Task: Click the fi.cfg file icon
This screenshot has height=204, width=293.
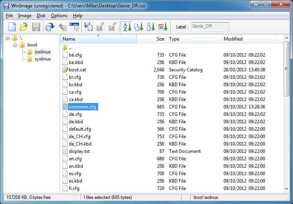Action: point(65,188)
